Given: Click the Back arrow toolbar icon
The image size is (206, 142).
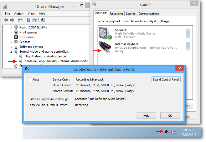Looking at the screenshot, I should tap(6, 20).
